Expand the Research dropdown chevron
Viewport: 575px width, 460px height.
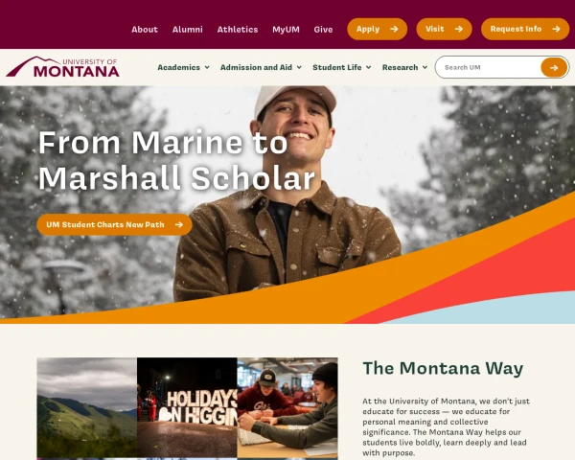(x=425, y=67)
